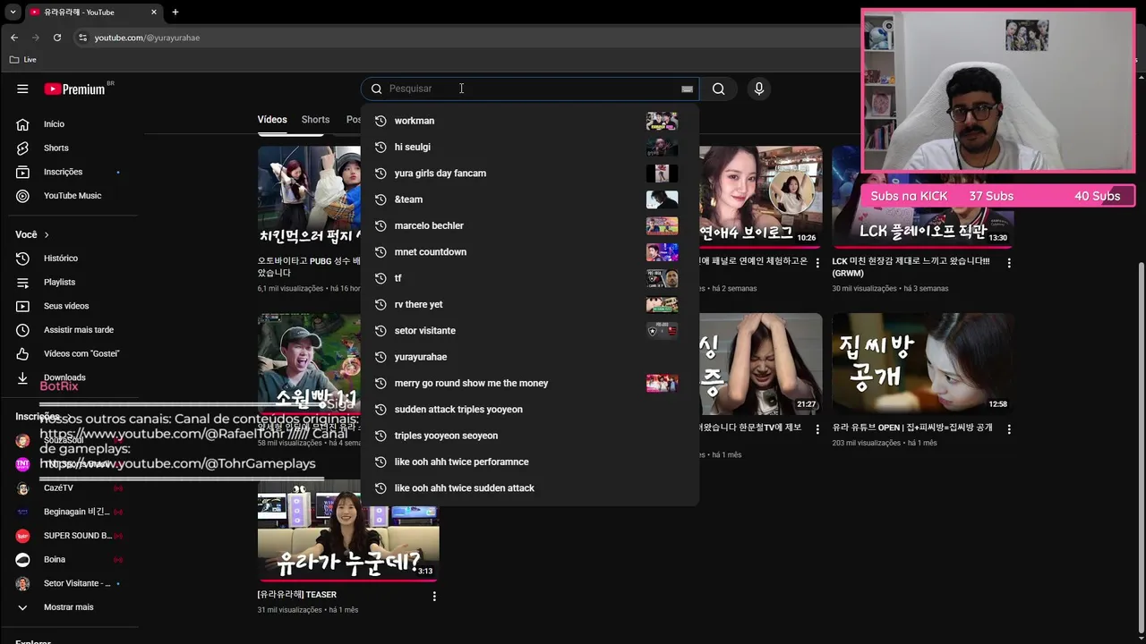This screenshot has width=1146, height=644.
Task: Select "like ooh ahh twice sudden attack"
Action: pyautogui.click(x=529, y=488)
